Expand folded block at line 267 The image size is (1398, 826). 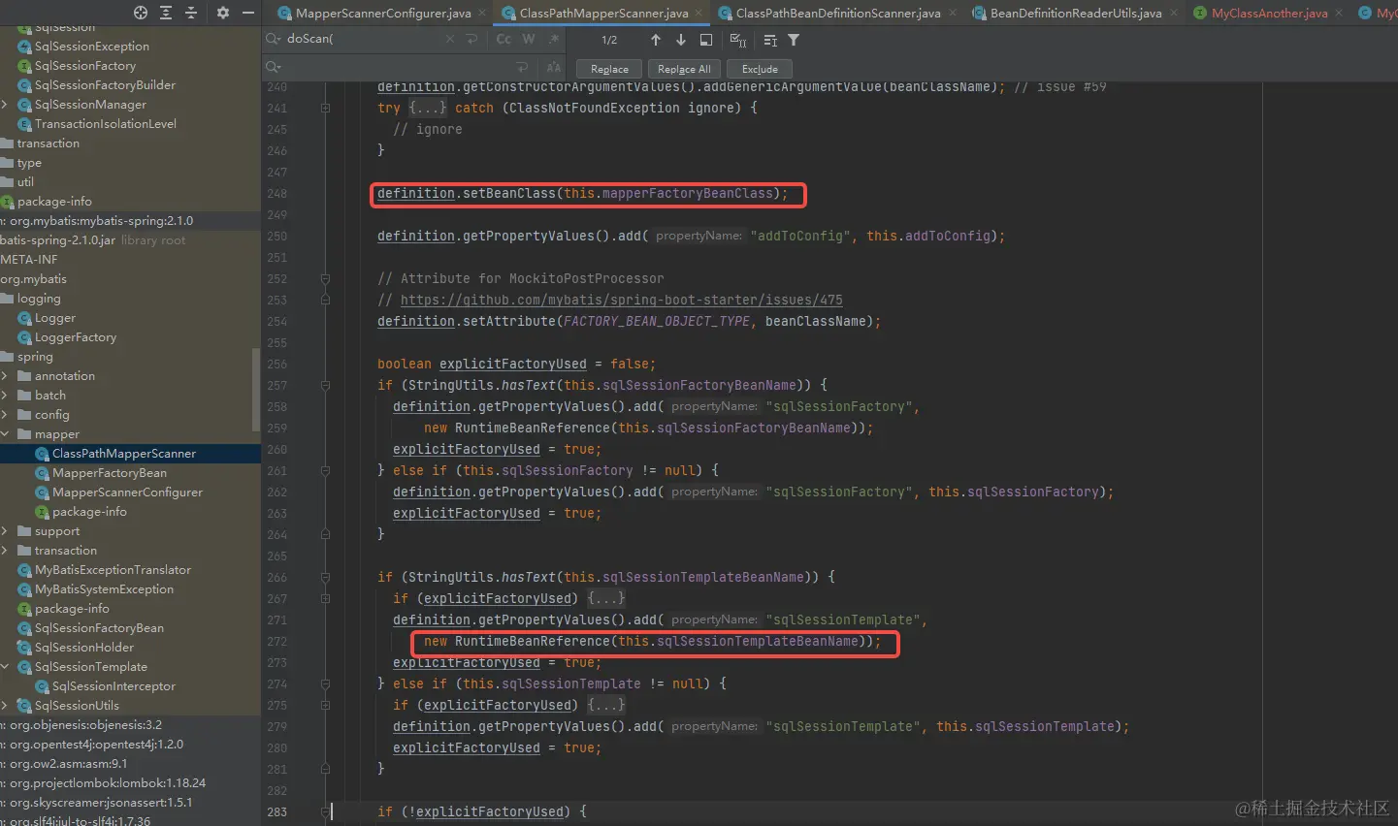[x=606, y=598]
